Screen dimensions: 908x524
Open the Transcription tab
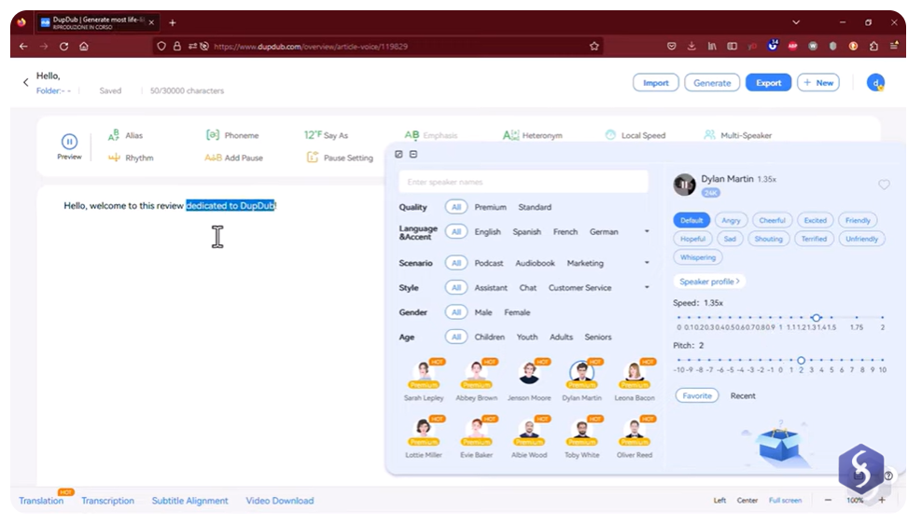point(107,501)
